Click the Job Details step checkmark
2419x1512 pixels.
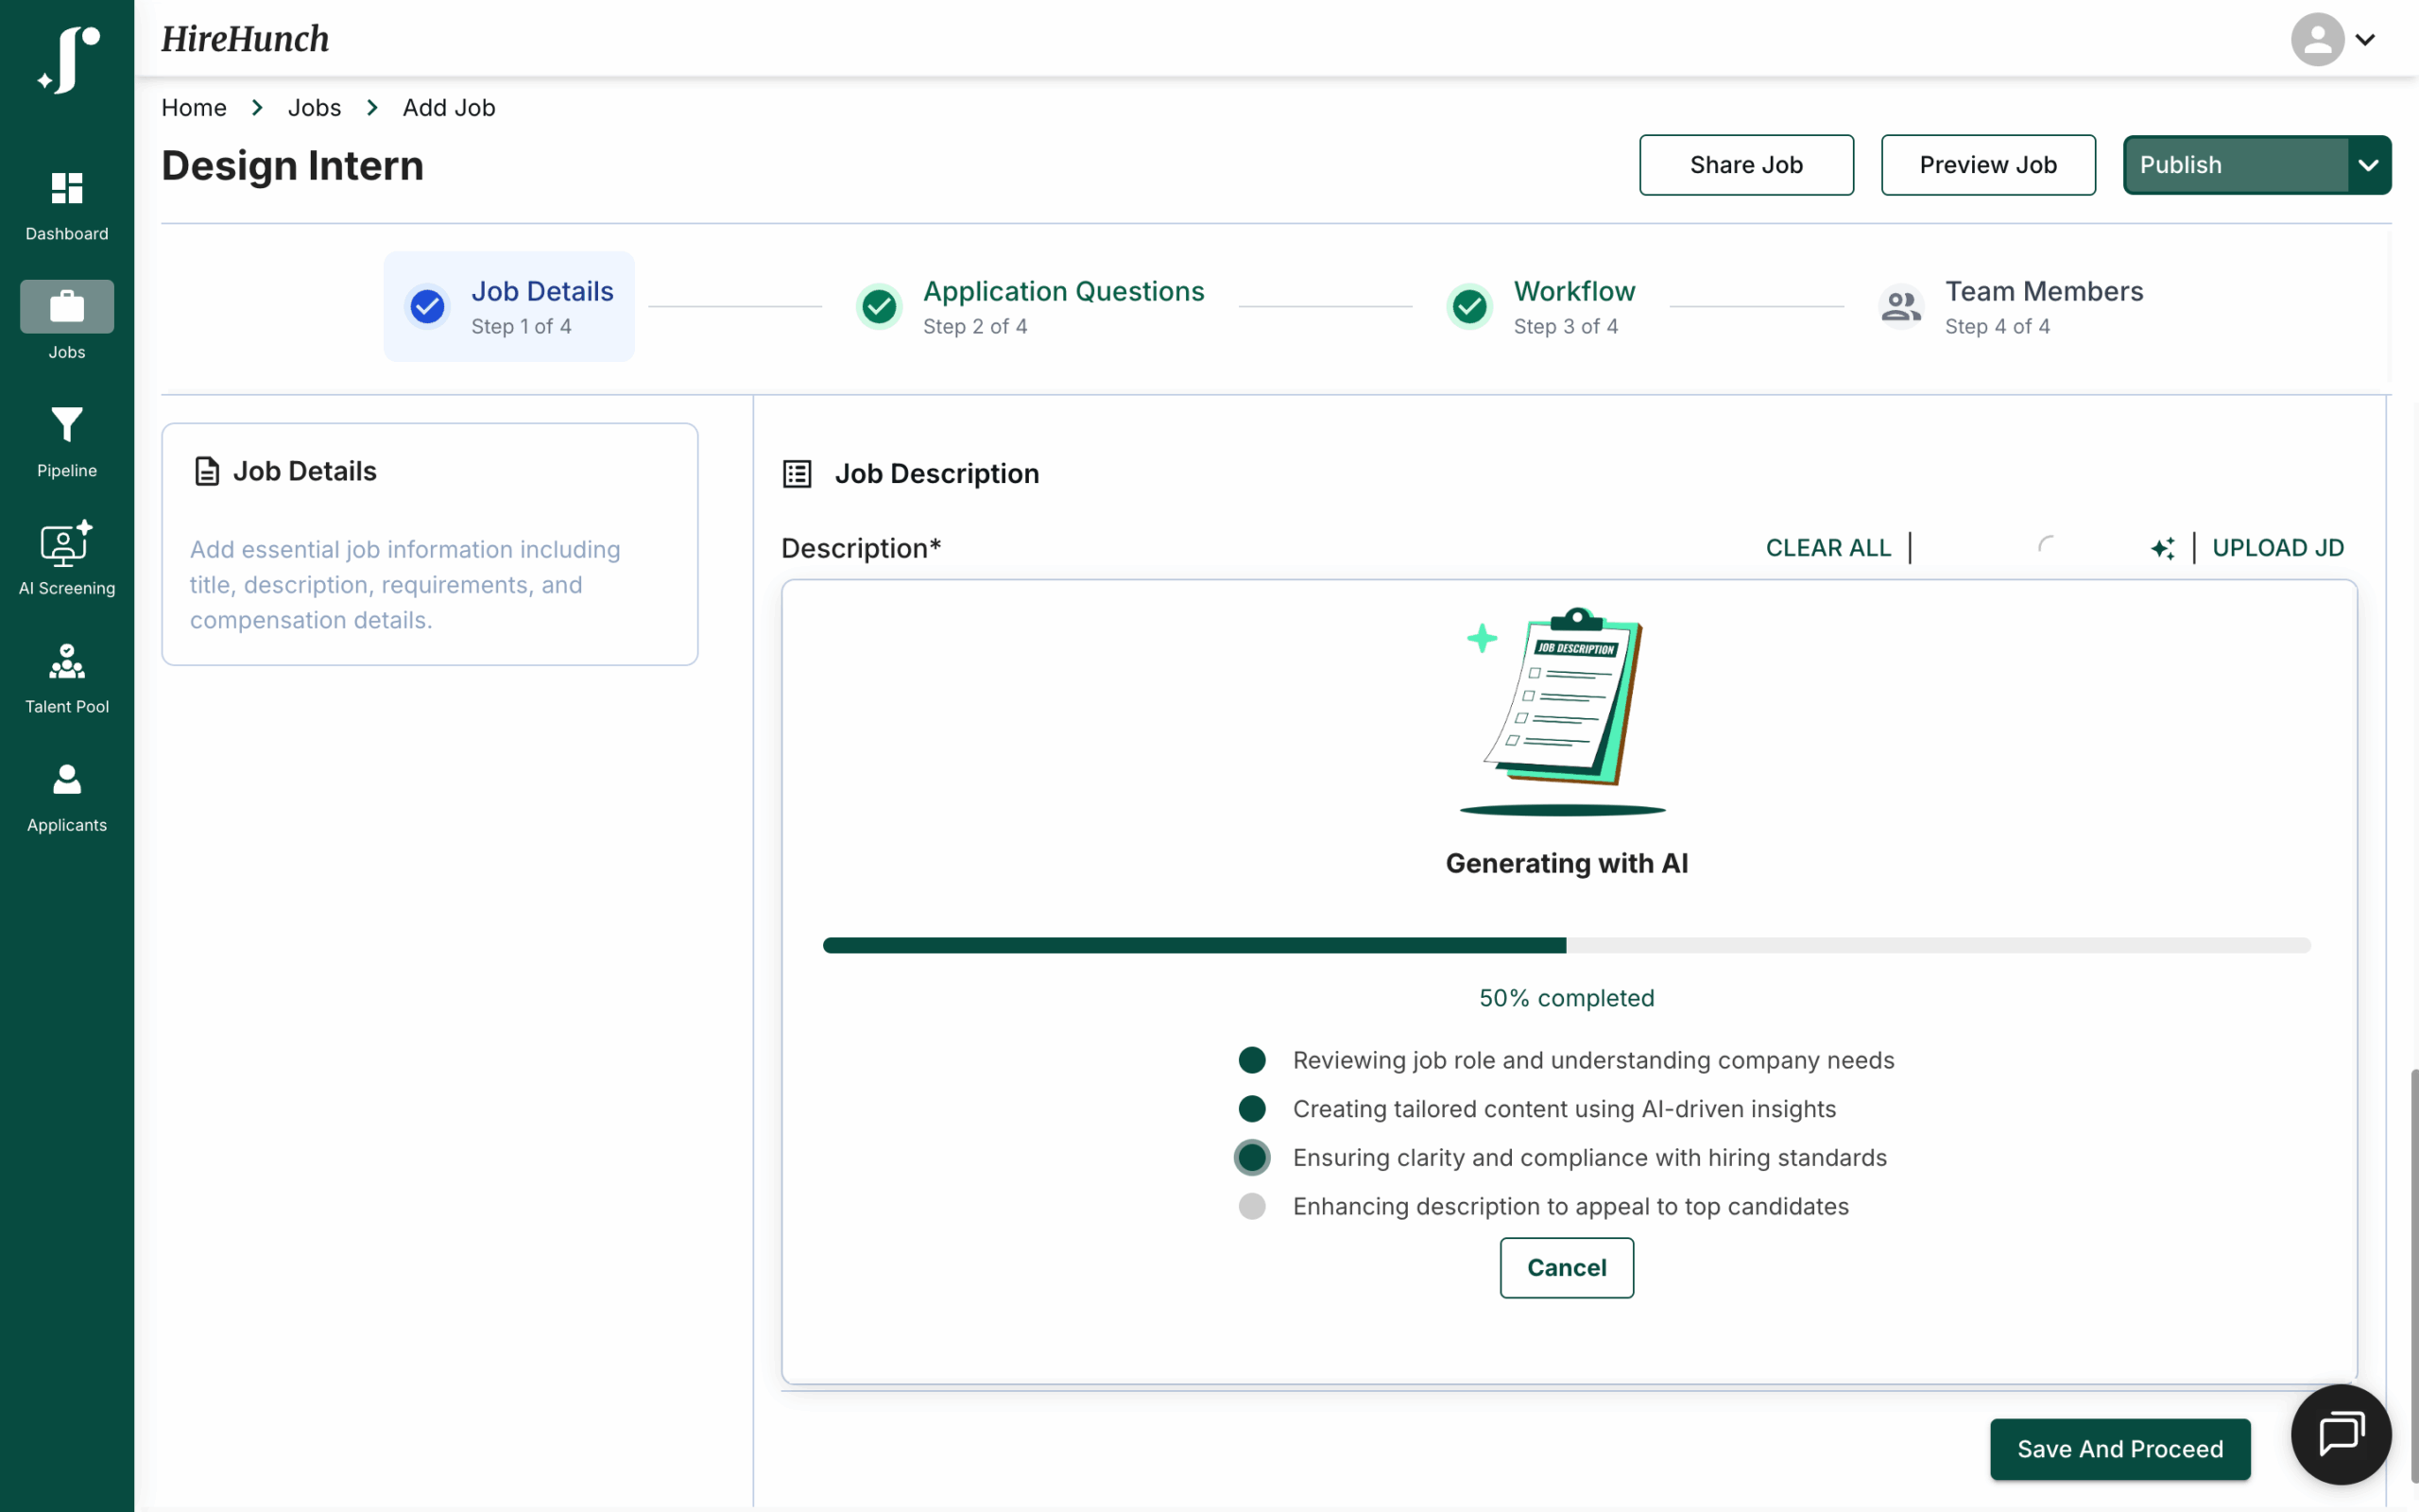tap(428, 306)
